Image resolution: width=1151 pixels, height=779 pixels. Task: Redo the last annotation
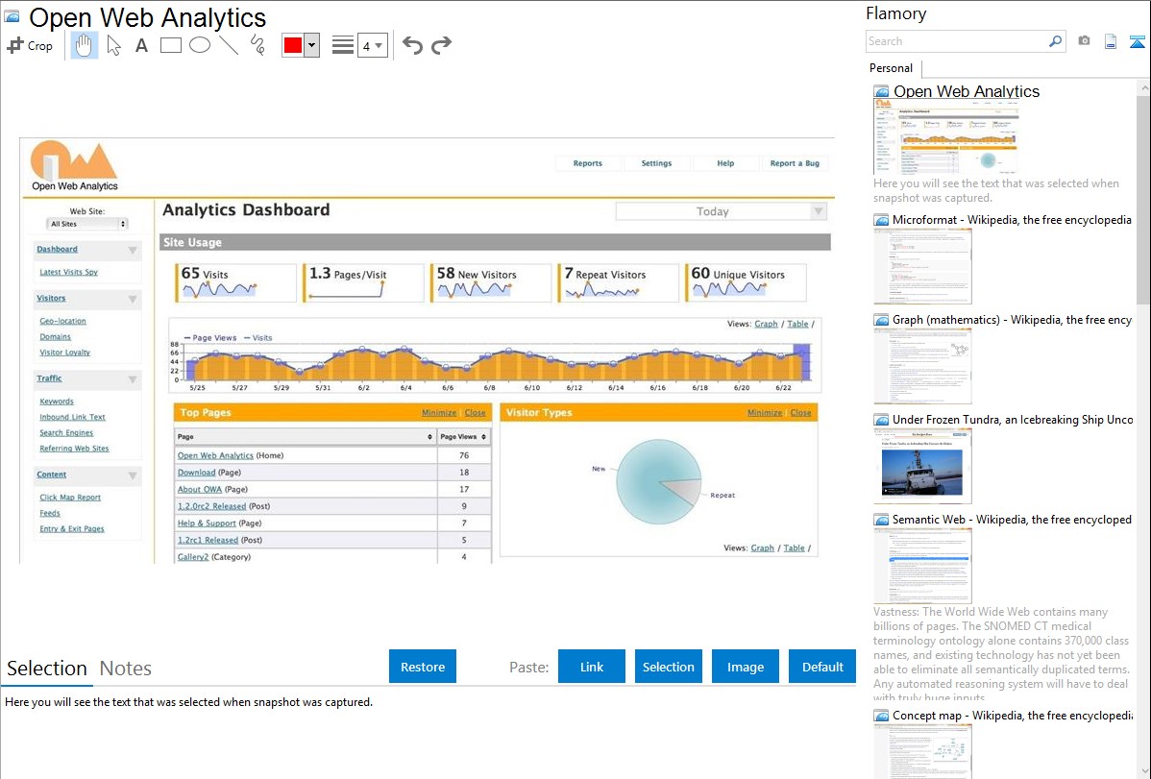point(441,45)
